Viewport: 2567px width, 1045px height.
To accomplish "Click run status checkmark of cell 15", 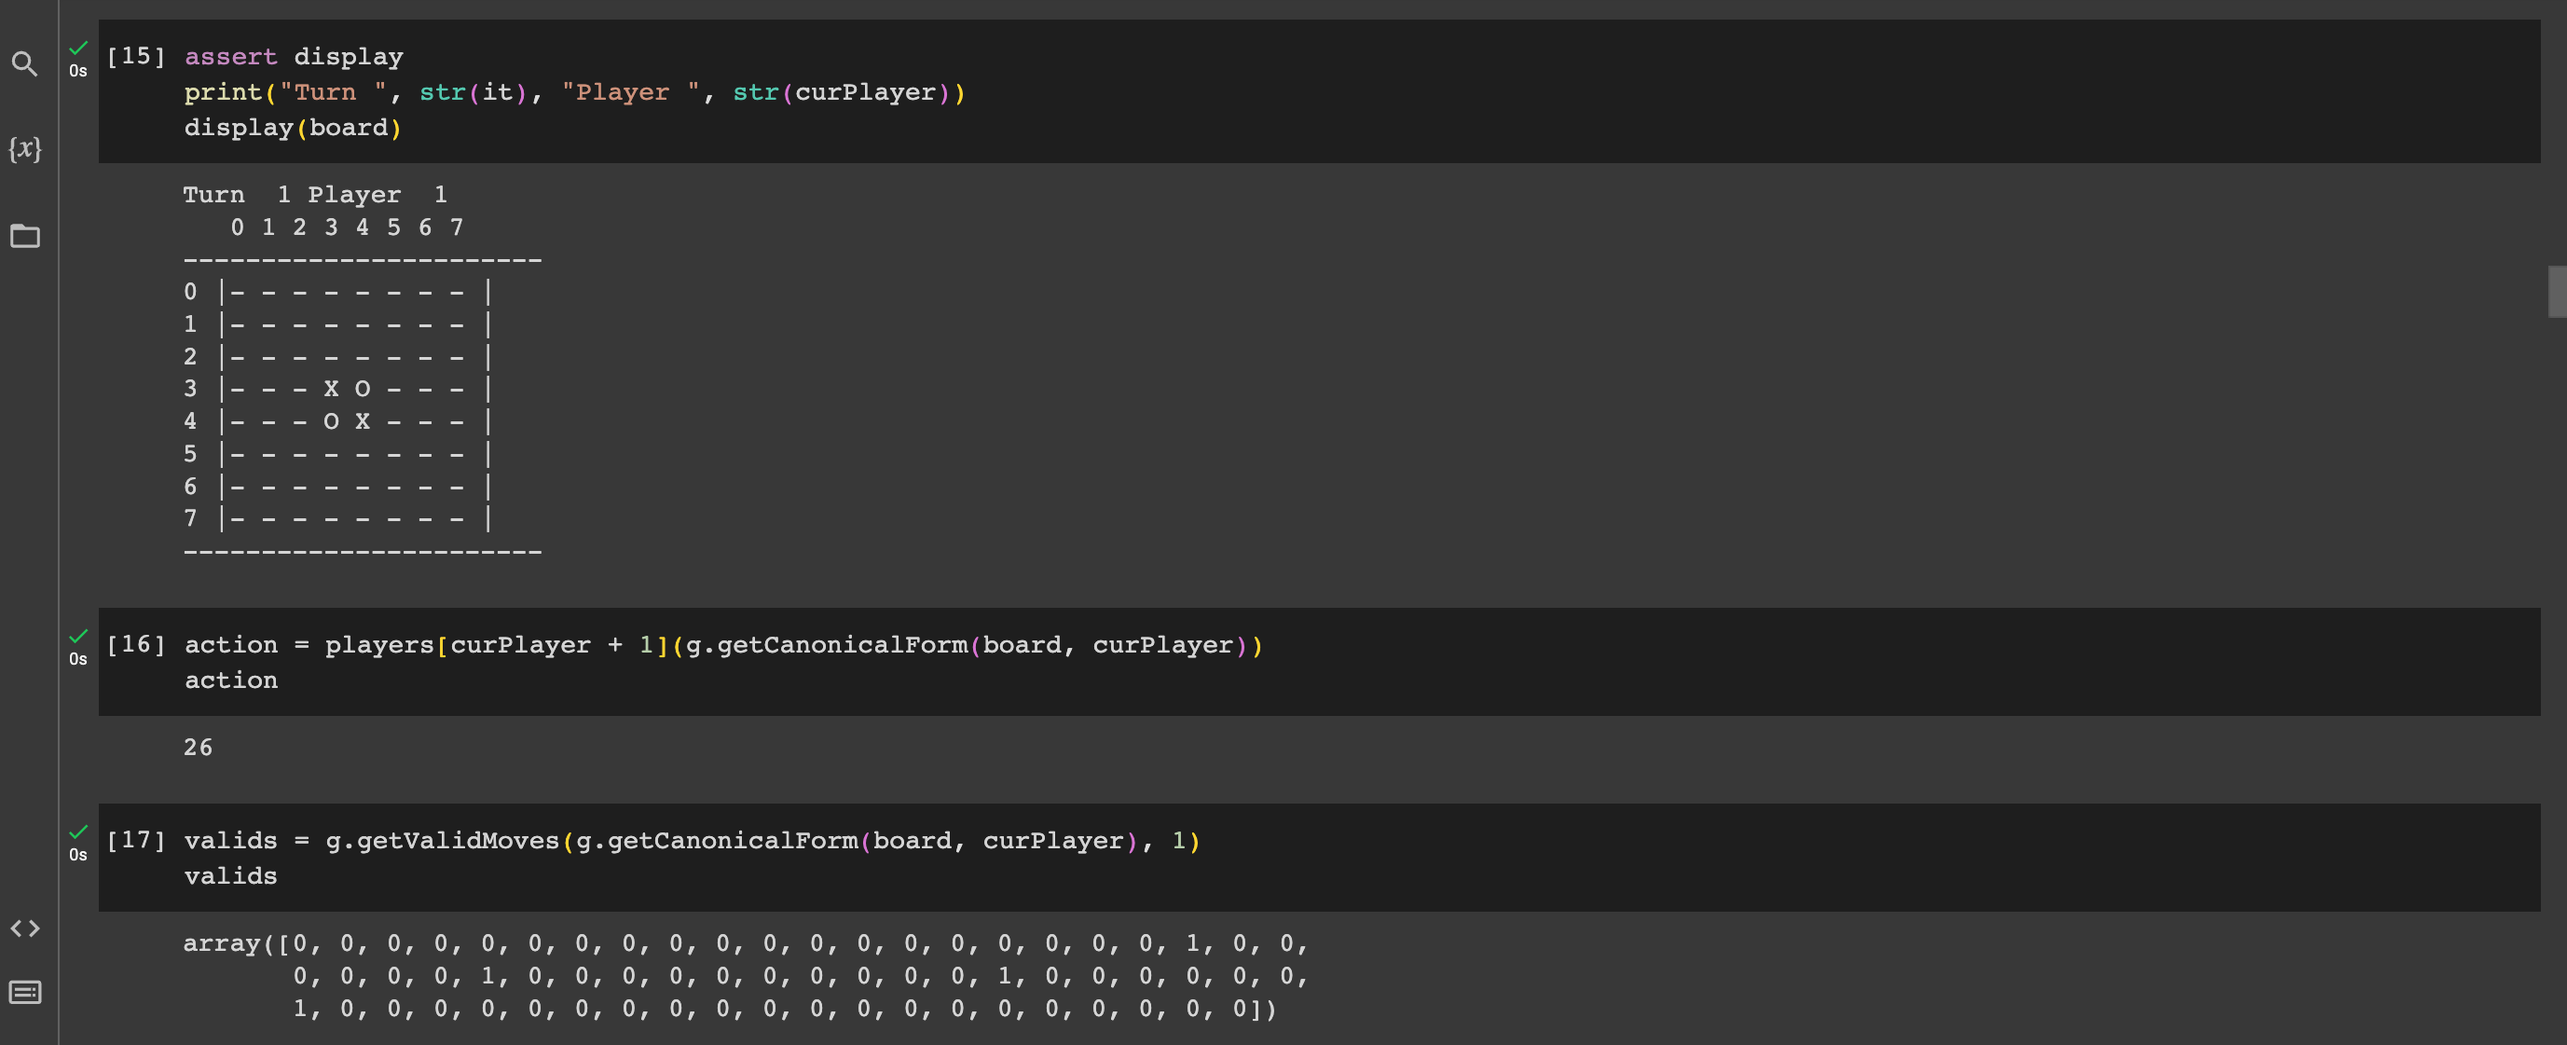I will 78,48.
